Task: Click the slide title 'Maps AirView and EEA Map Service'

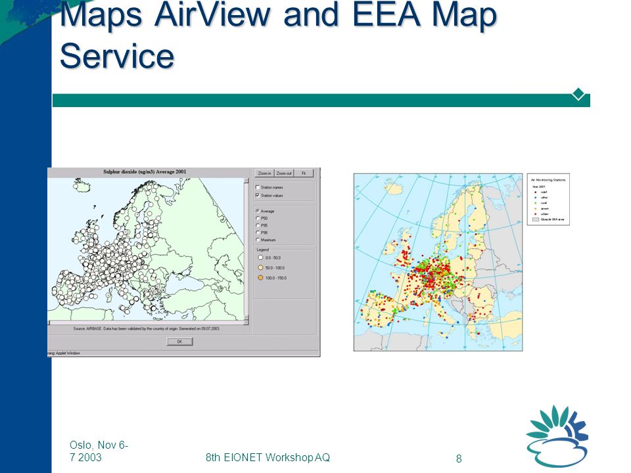Action: (x=277, y=34)
